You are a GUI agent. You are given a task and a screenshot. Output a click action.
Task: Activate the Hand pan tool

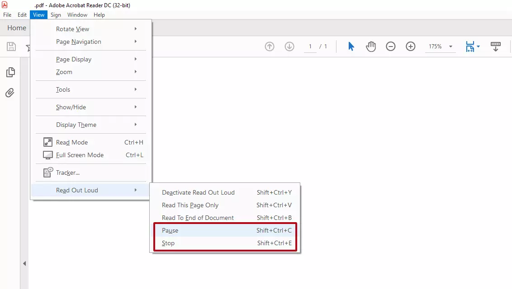[371, 47]
